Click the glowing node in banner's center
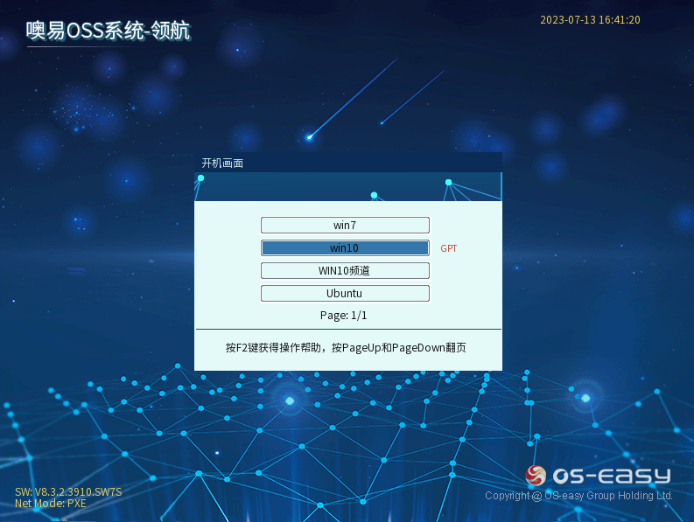 [x=374, y=195]
